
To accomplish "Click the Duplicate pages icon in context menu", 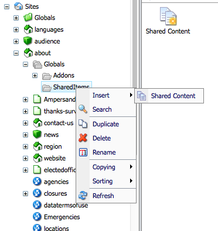I will pyautogui.click(x=83, y=123).
